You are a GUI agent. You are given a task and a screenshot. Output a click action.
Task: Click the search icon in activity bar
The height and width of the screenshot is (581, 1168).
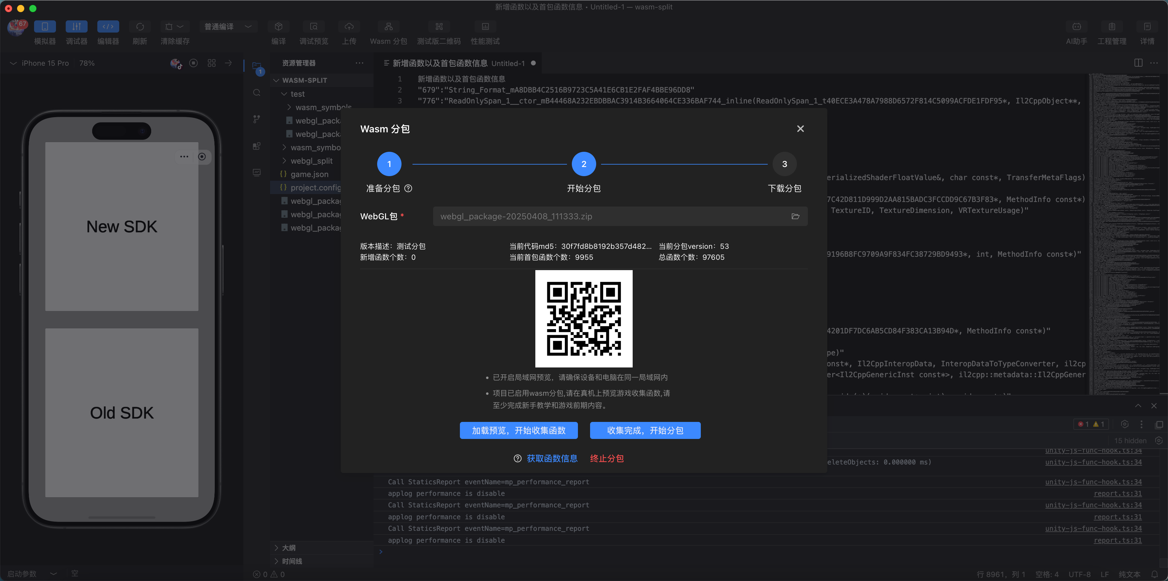(x=257, y=92)
